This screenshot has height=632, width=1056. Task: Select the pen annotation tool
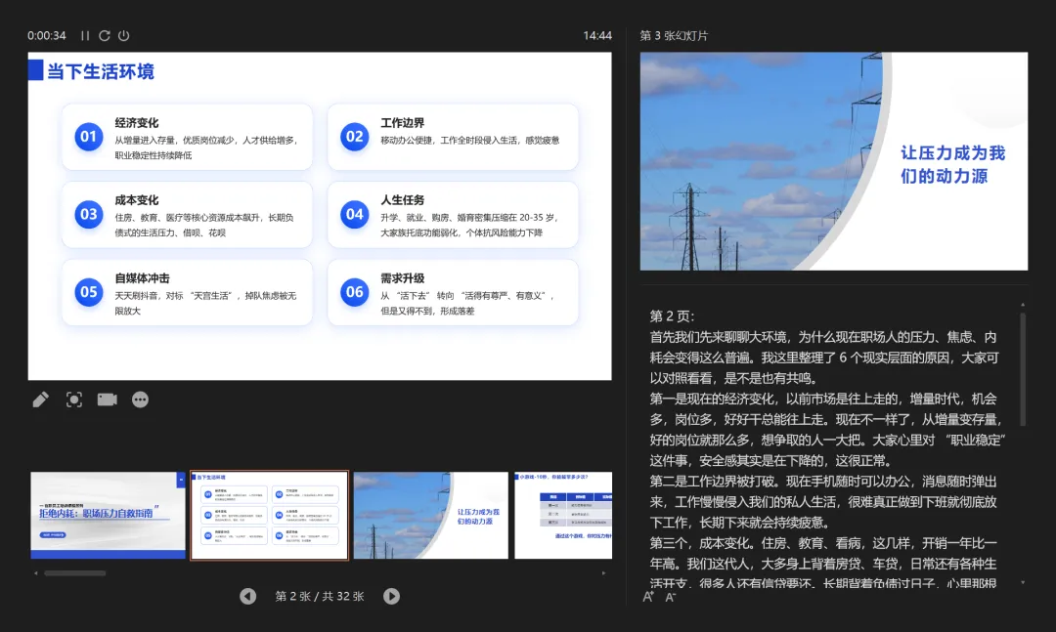tap(40, 400)
